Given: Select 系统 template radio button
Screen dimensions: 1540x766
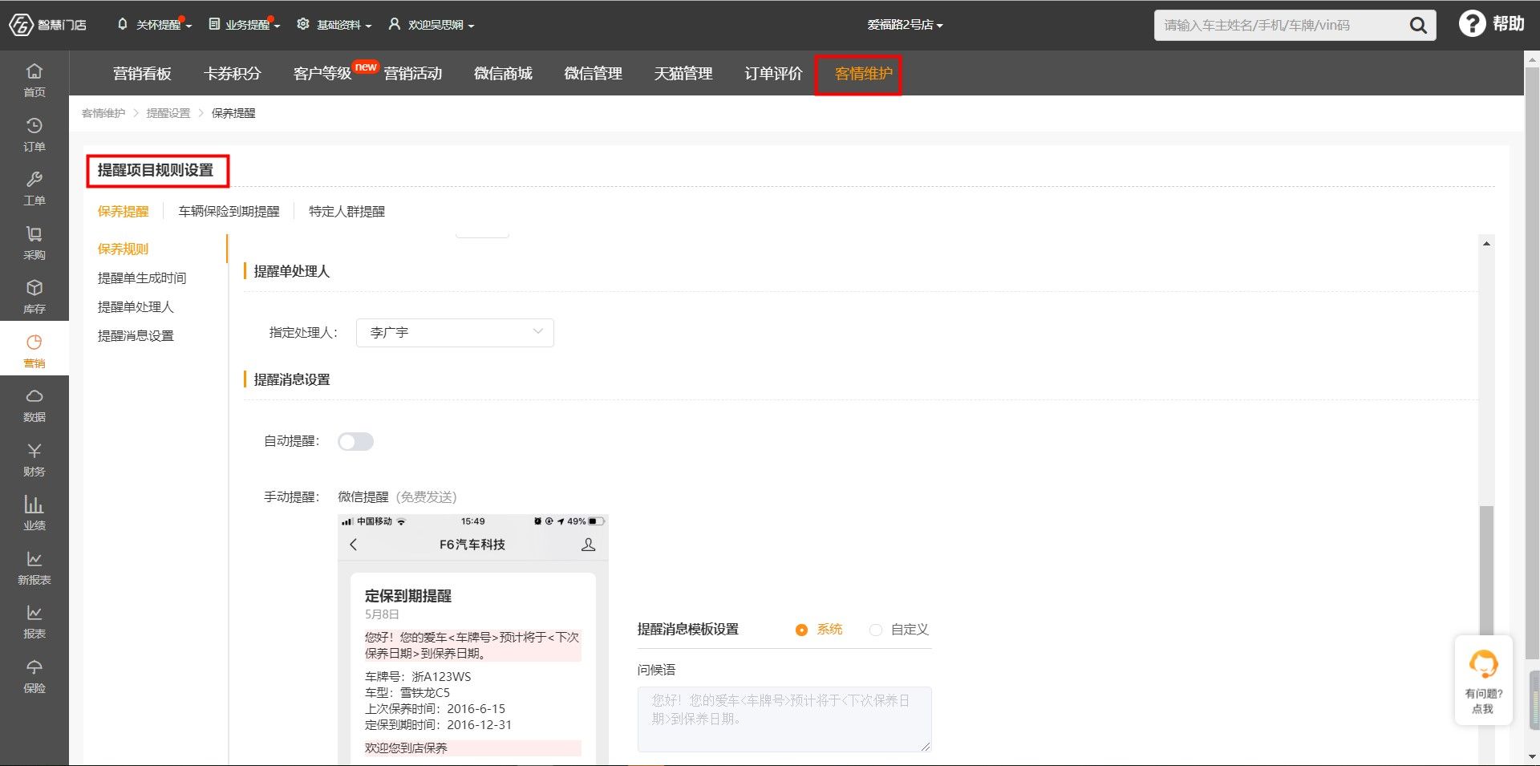Looking at the screenshot, I should 801,630.
